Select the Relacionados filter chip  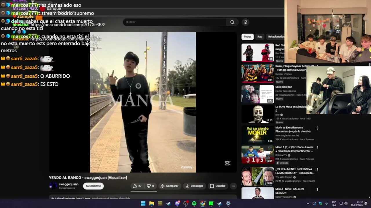(276, 37)
